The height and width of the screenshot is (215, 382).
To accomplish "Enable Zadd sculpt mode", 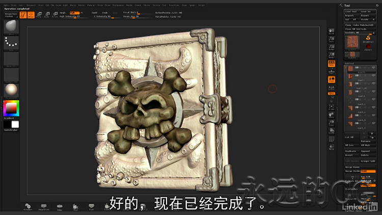I will pos(95,13).
